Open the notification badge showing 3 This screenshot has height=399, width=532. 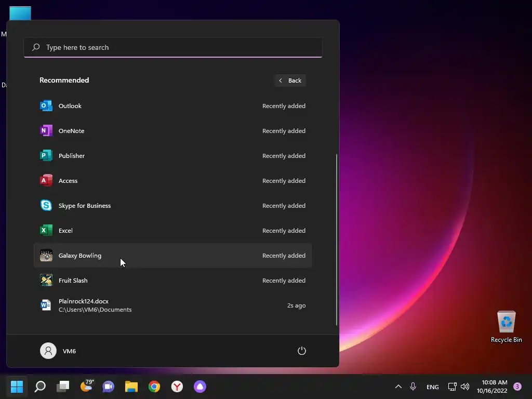tap(517, 387)
